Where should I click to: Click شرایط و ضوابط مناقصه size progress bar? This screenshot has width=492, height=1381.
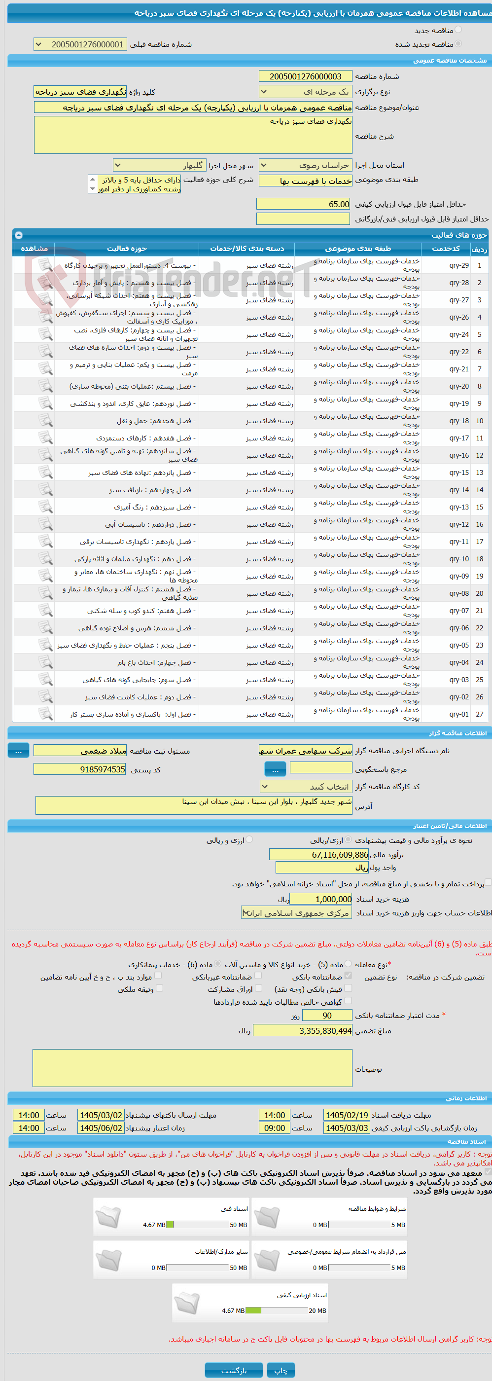(x=359, y=1225)
